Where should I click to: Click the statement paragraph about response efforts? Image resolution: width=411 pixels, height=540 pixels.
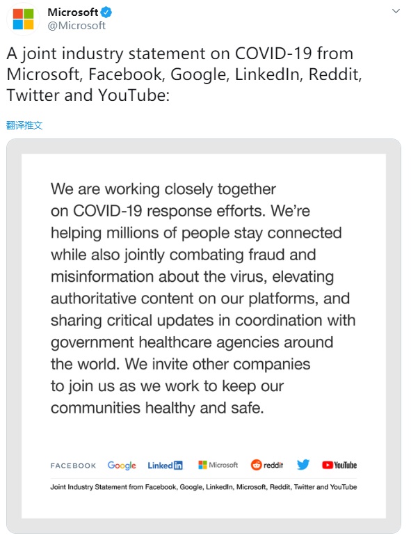tap(203, 299)
